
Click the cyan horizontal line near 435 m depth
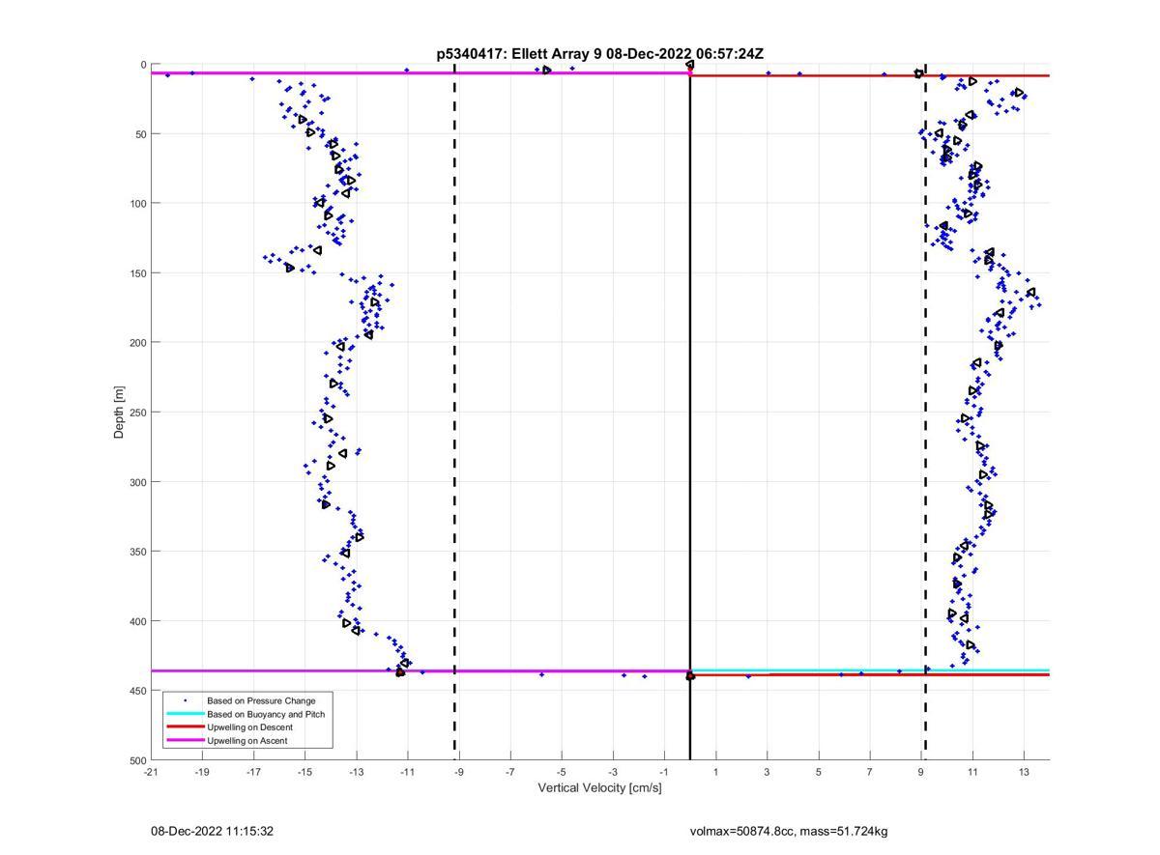(x=870, y=670)
